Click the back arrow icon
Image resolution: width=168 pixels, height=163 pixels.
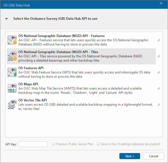tap(7, 19)
